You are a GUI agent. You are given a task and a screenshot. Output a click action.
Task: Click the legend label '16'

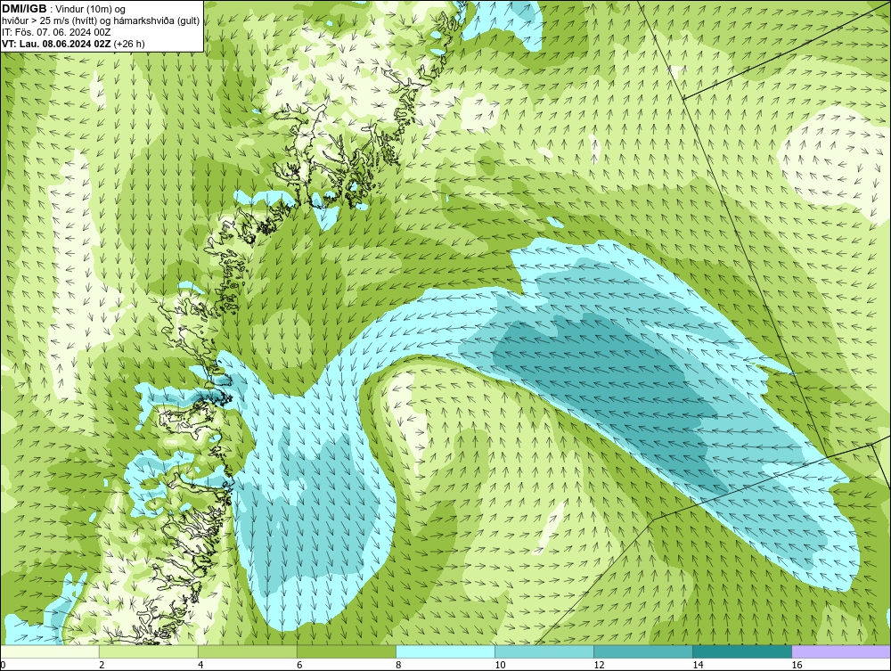tap(797, 665)
